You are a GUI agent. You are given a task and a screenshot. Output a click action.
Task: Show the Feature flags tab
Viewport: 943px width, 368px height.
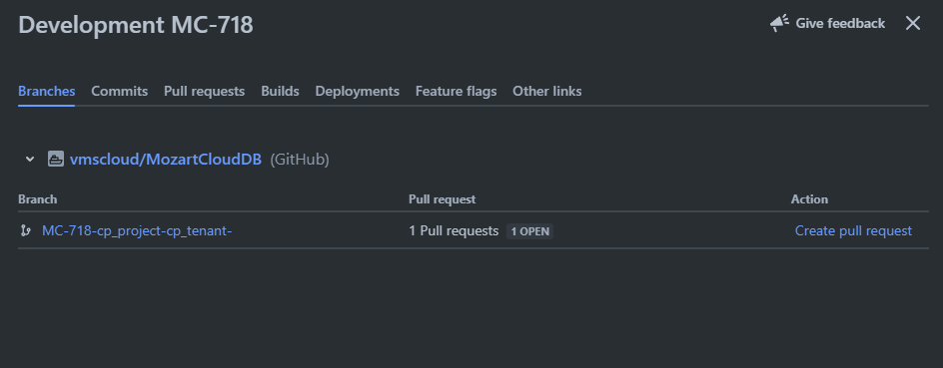456,91
